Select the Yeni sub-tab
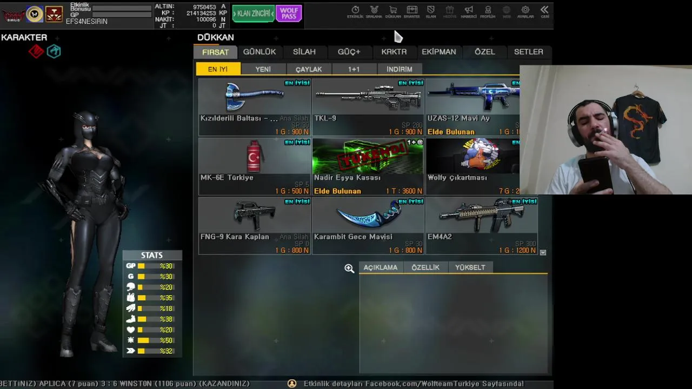Image resolution: width=692 pixels, height=389 pixels. [x=263, y=69]
